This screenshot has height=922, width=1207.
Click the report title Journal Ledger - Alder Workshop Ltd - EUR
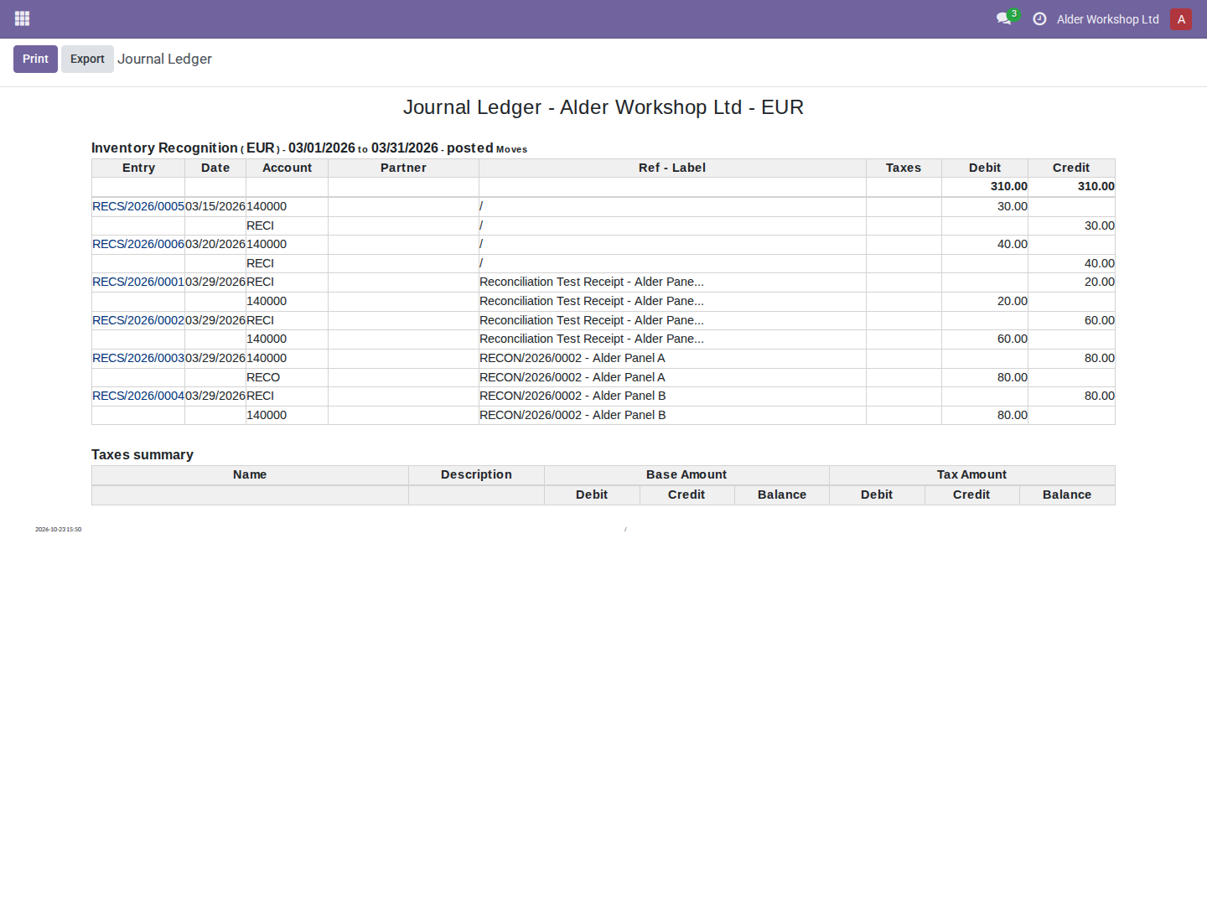tap(603, 107)
